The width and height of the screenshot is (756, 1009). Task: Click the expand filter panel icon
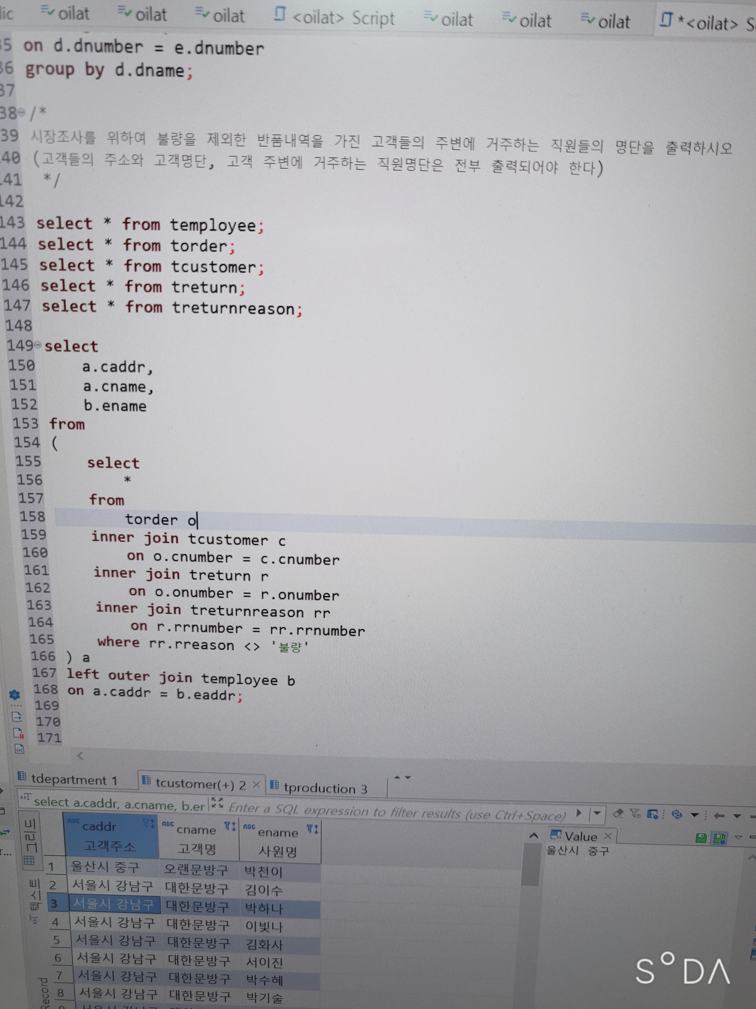(217, 802)
